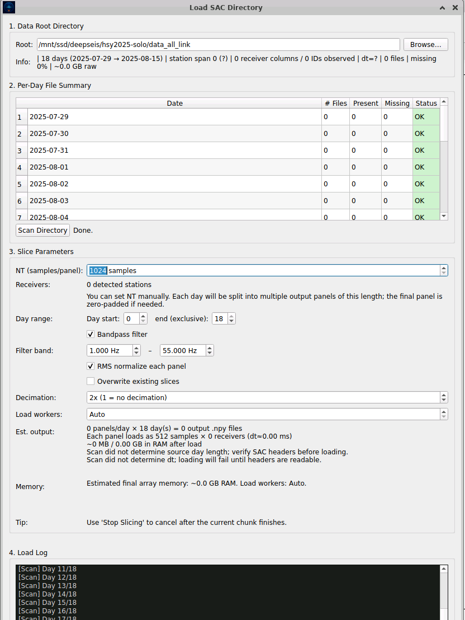Increase Day start value
The height and width of the screenshot is (620, 465).
[x=144, y=316]
